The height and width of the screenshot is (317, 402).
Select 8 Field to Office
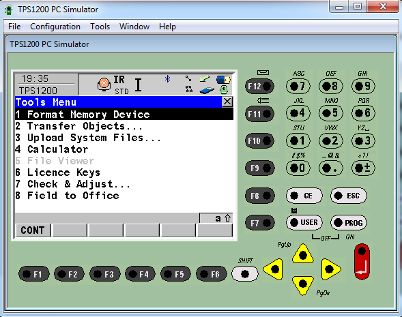pos(124,196)
